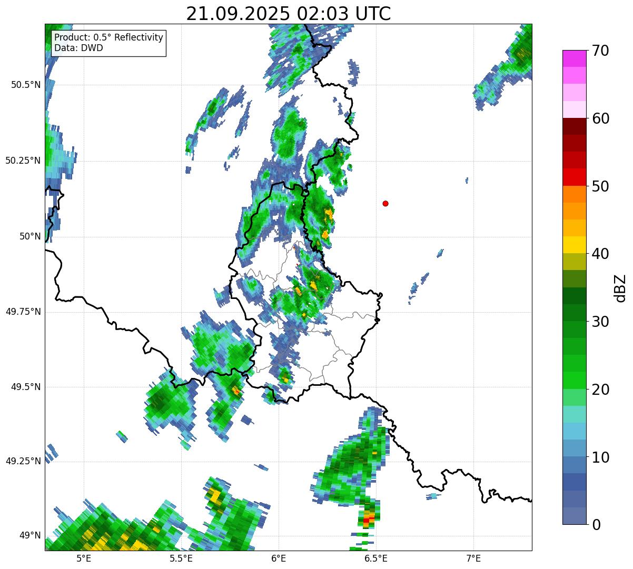The image size is (633, 569).
Task: Click the 70 tick label on colorbar
Action: click(600, 51)
